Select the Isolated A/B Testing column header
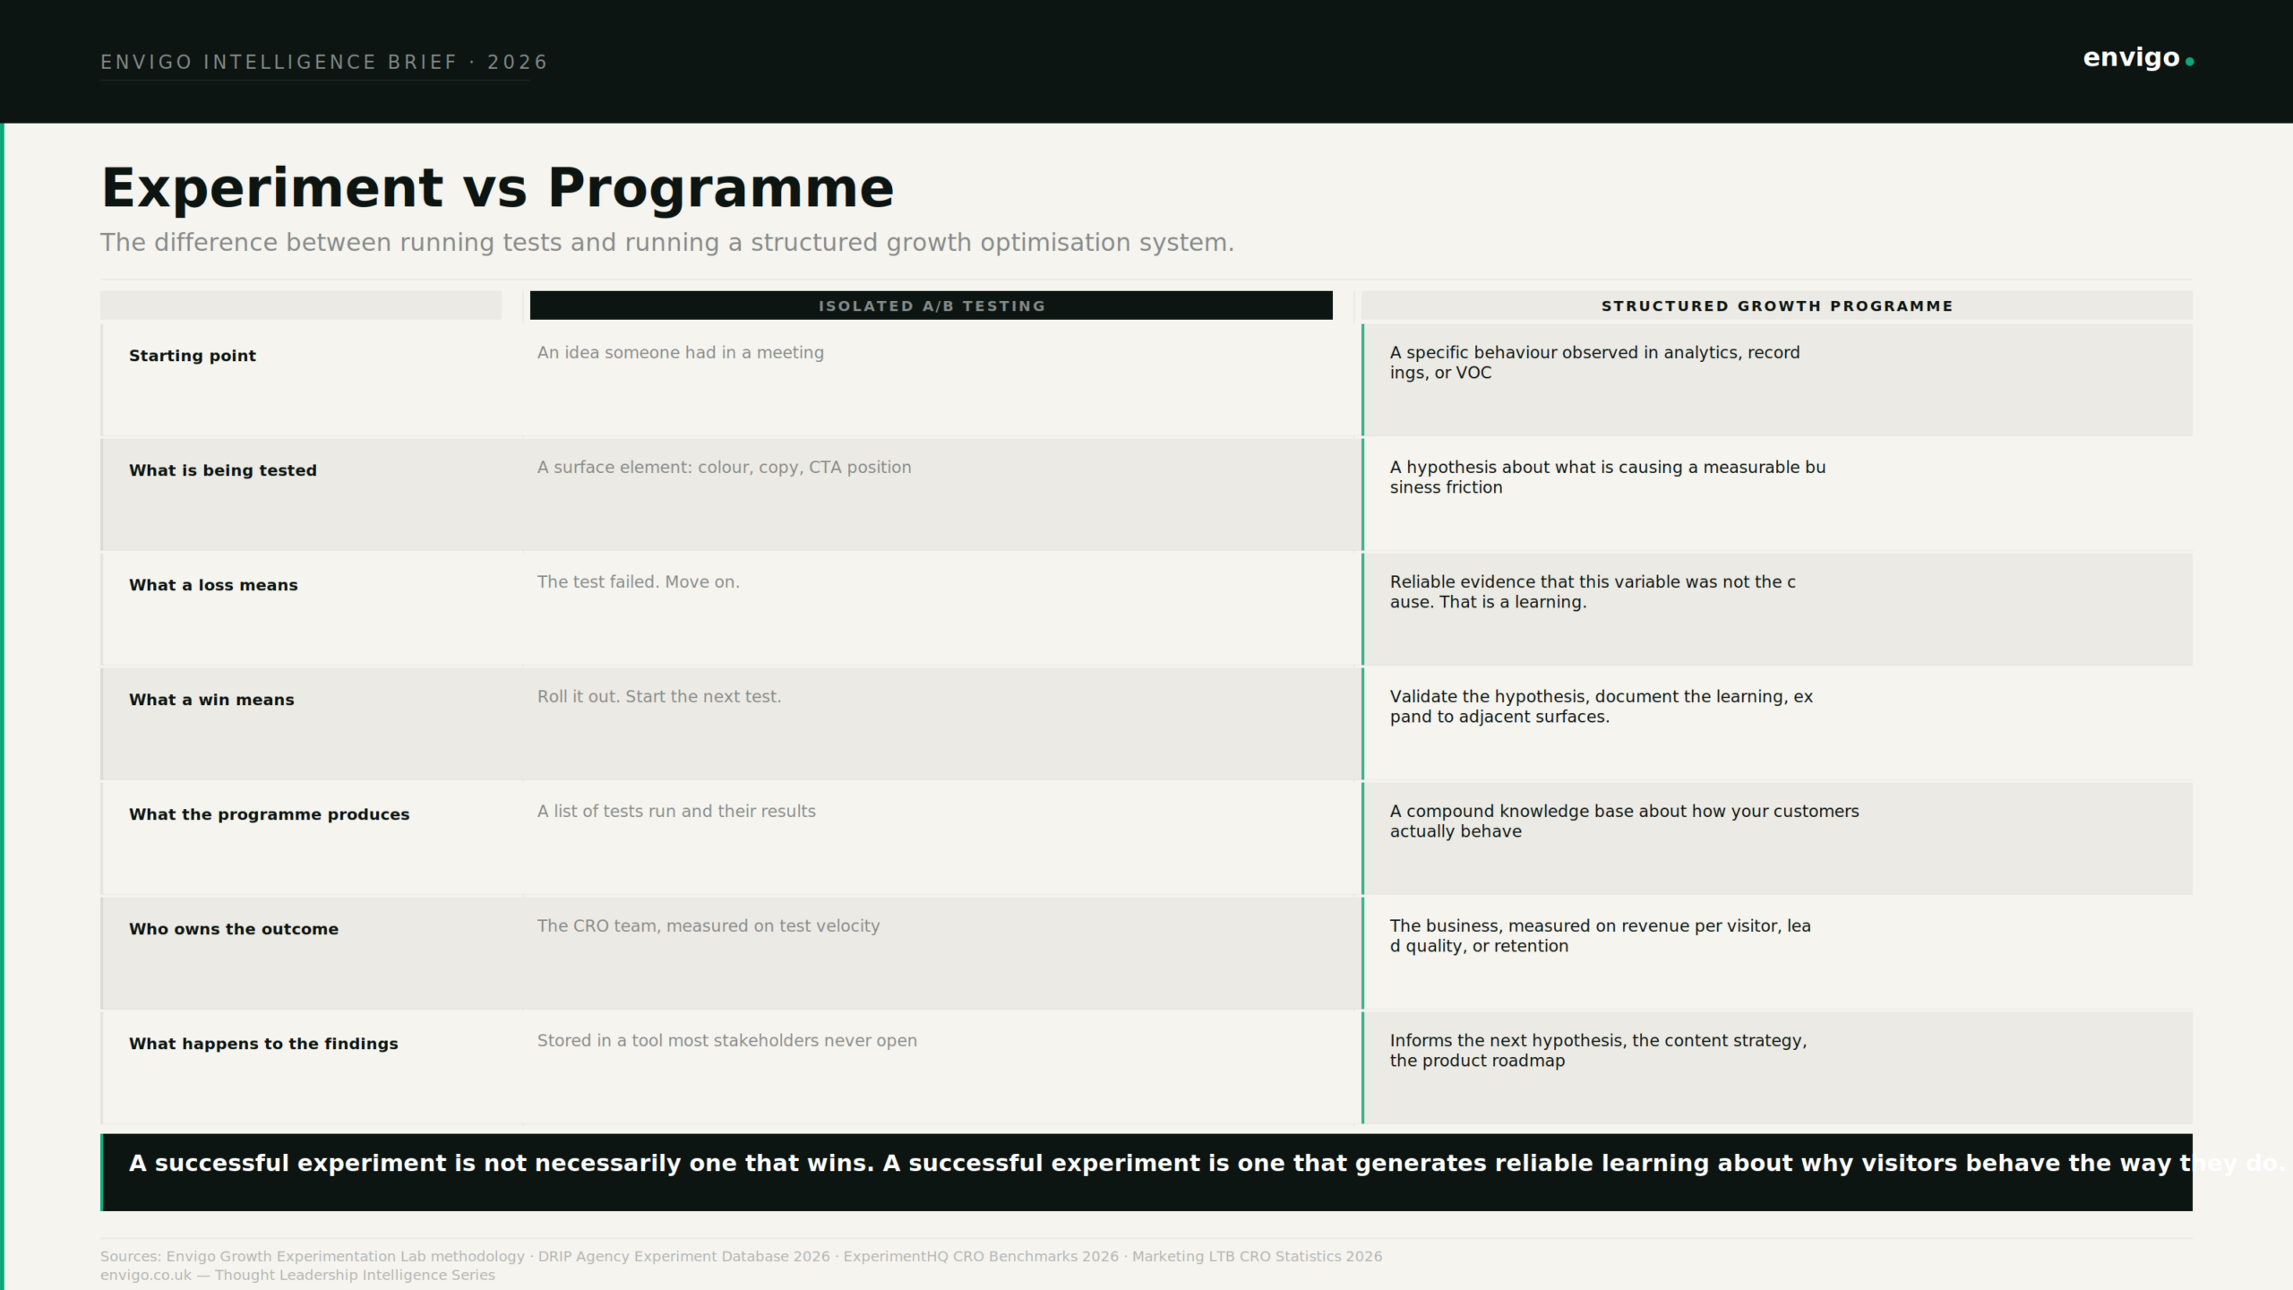Viewport: 2293px width, 1290px height. [932, 305]
